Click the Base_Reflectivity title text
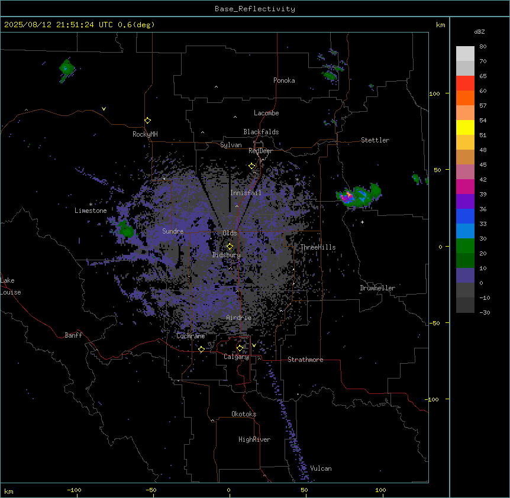The height and width of the screenshot is (498, 510). (x=255, y=9)
